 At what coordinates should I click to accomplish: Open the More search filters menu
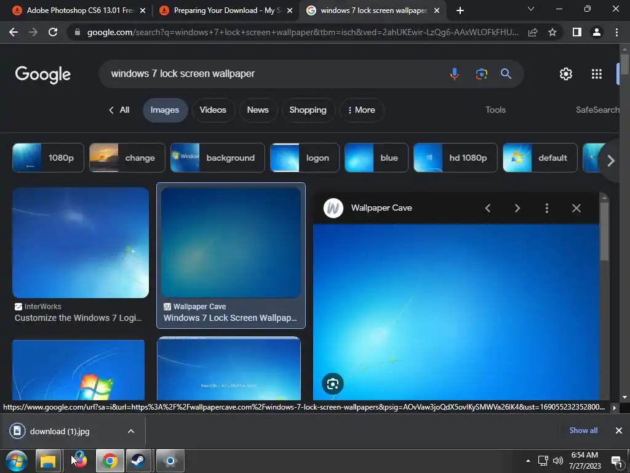(362, 110)
